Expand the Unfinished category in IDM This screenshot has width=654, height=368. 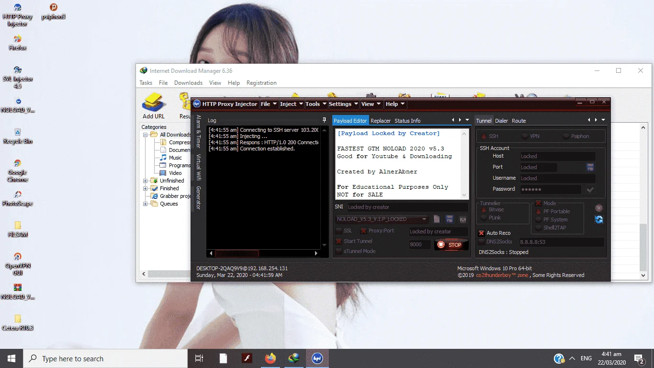(145, 181)
